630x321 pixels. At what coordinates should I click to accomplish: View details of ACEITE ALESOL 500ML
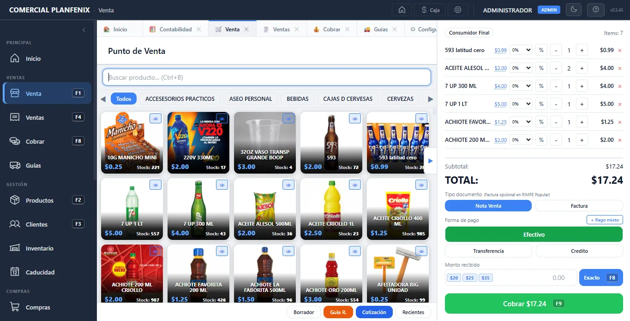288,185
